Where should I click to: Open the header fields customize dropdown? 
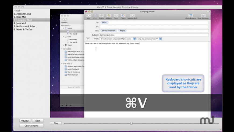(88, 39)
